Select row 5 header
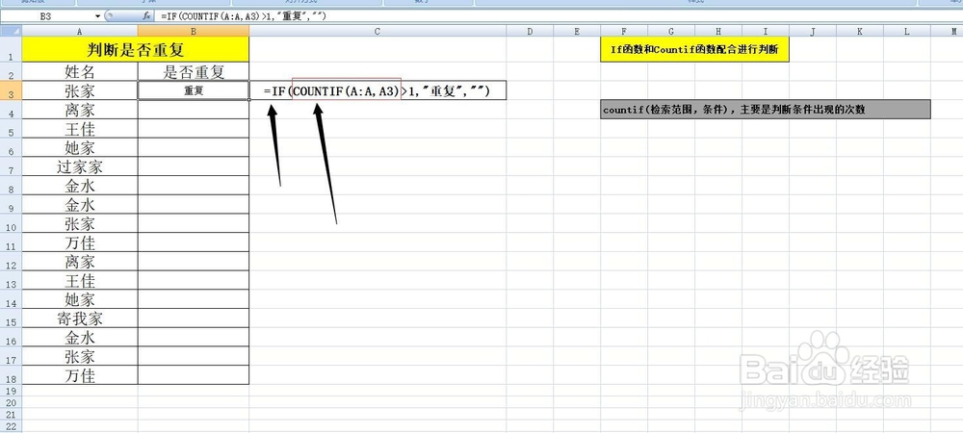The image size is (963, 433). 11,129
